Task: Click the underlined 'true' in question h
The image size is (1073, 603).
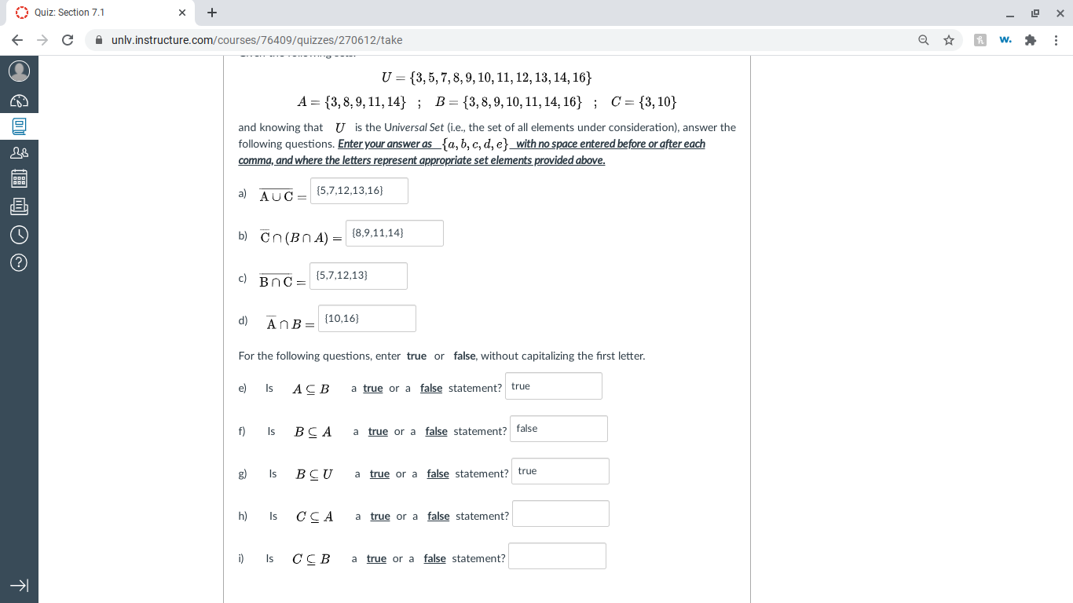Action: coord(380,516)
